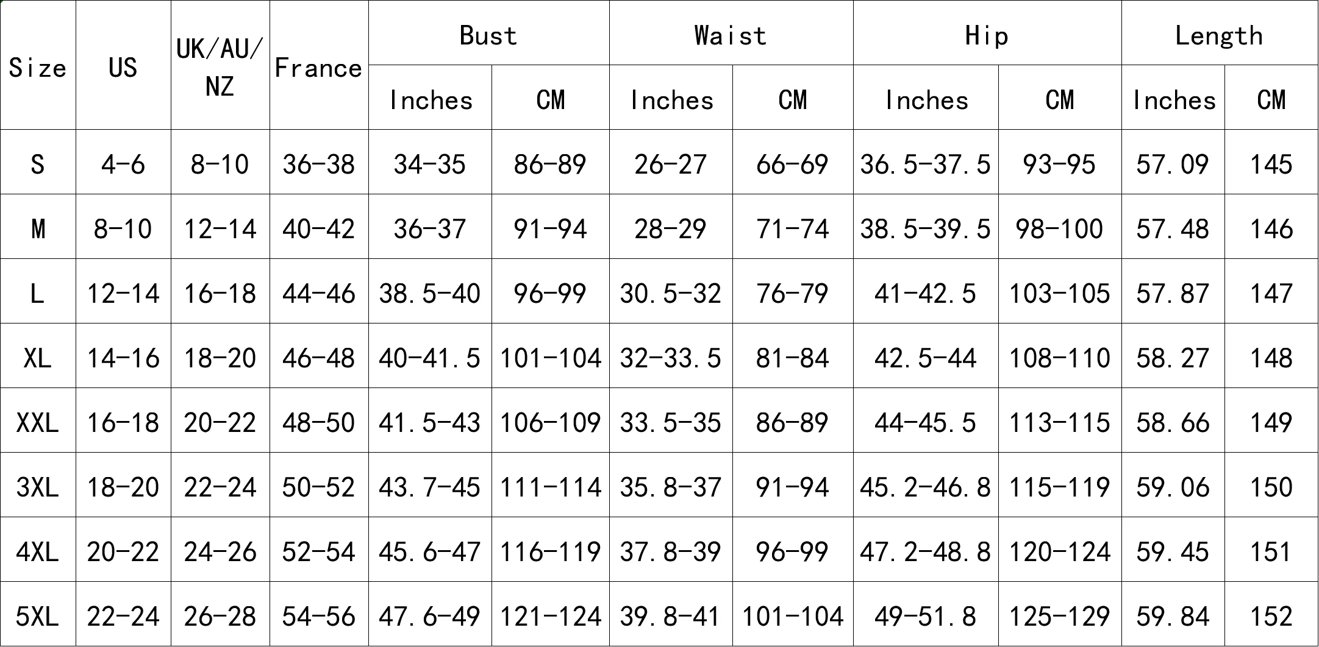
Task: Click XL row hip CM 108-110
Action: (x=1060, y=358)
